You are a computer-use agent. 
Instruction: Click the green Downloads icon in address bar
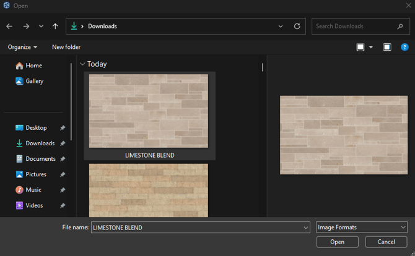(74, 26)
